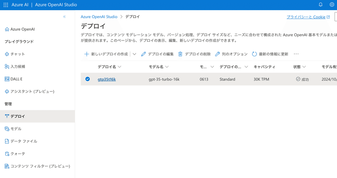This screenshot has width=337, height=178.
Task: Click the pencil icon for デプロイの編集
Action: coord(143,54)
